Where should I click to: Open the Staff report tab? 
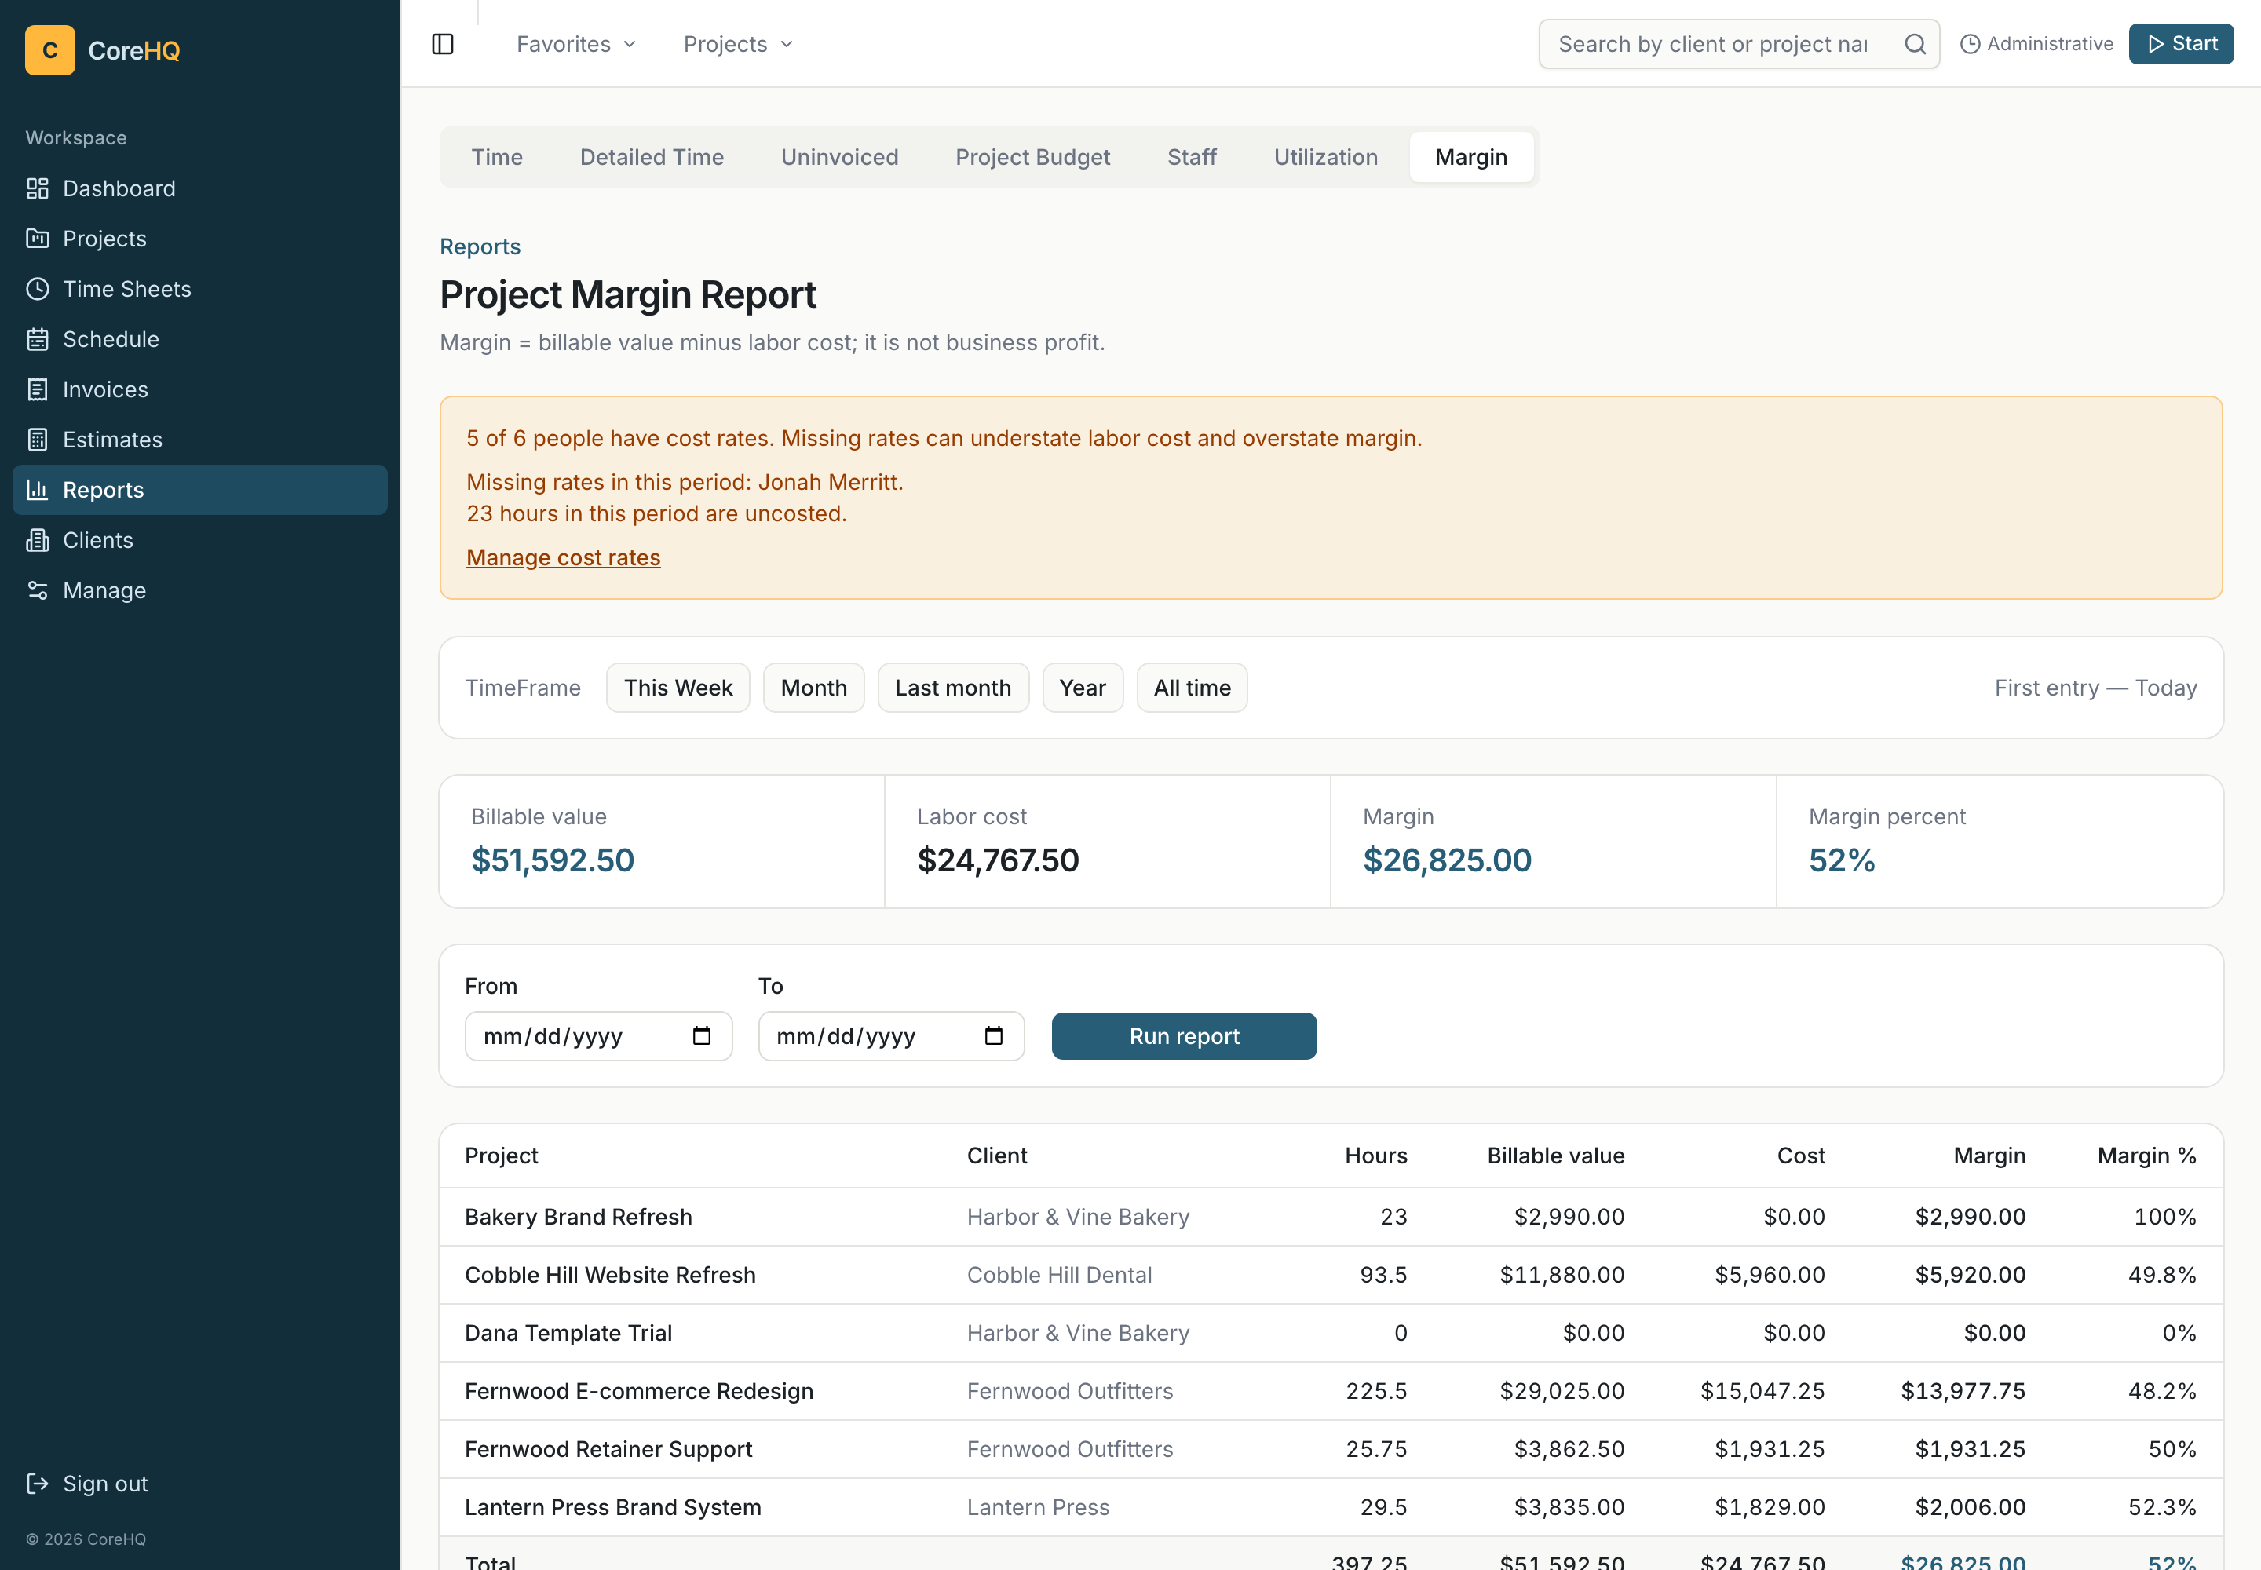pos(1192,158)
